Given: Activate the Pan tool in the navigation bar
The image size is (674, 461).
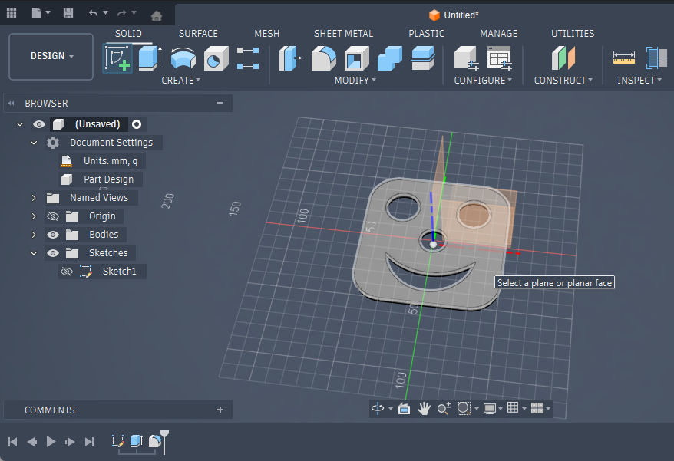Looking at the screenshot, I should [x=425, y=408].
